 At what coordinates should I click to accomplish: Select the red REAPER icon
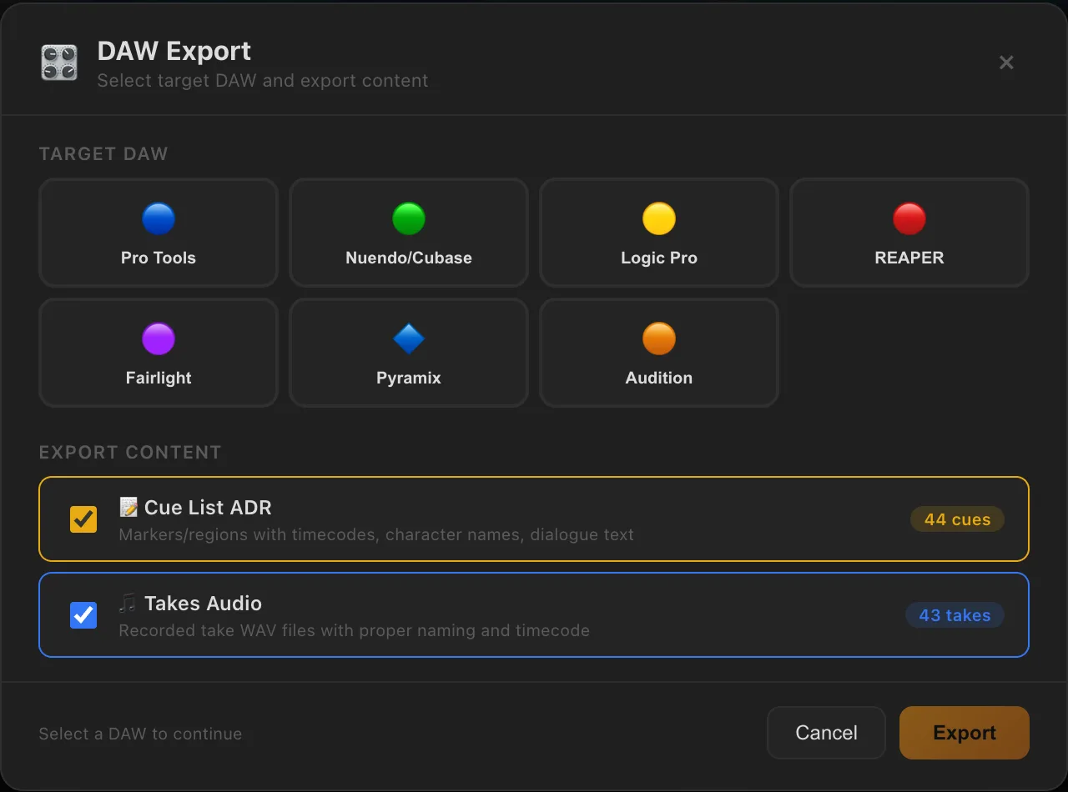tap(909, 219)
